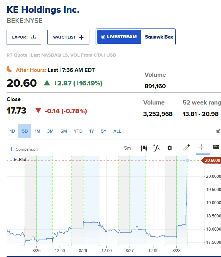Viewport: 221px width, 257px height.
Task: Click the after-hours price 20.60
Action: click(x=21, y=83)
